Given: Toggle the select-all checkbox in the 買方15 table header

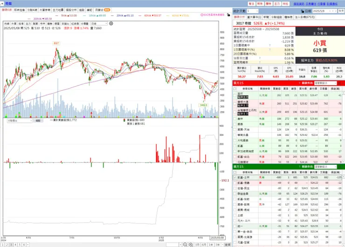Looking at the screenshot, I should click(x=235, y=89).
